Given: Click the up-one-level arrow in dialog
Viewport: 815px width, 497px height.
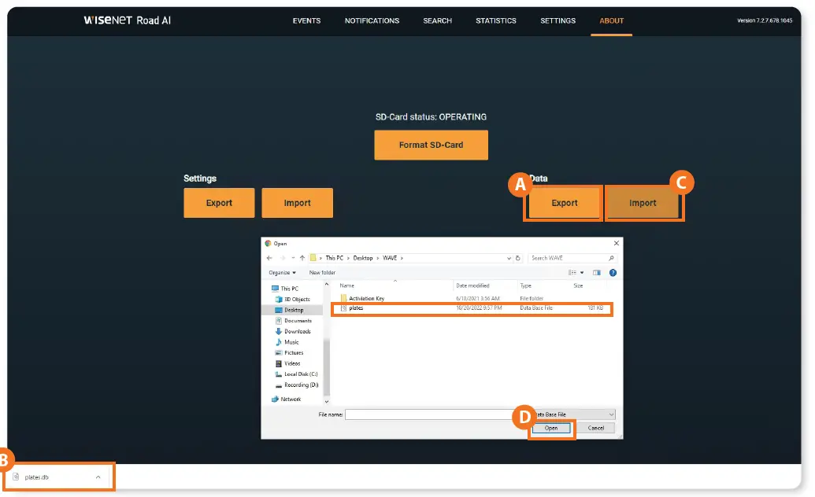Looking at the screenshot, I should 302,258.
